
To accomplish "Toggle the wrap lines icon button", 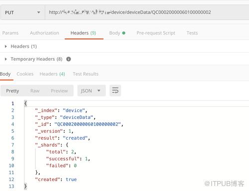I will [x=115, y=91].
